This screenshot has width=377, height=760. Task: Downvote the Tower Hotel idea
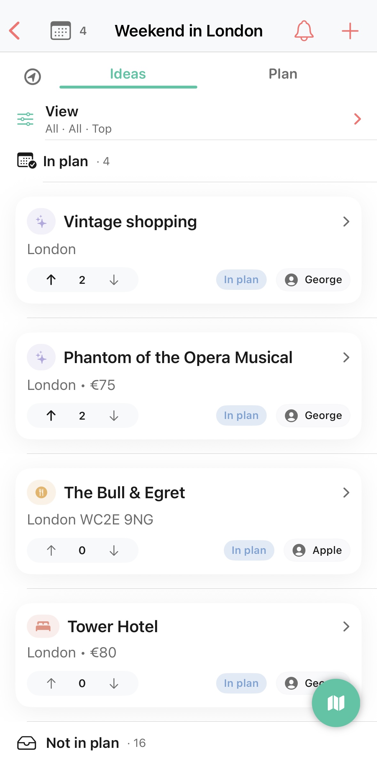tap(114, 684)
